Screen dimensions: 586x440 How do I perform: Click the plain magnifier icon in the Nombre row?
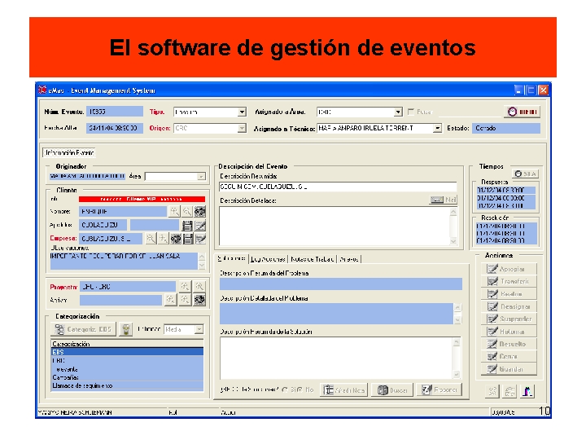(187, 211)
